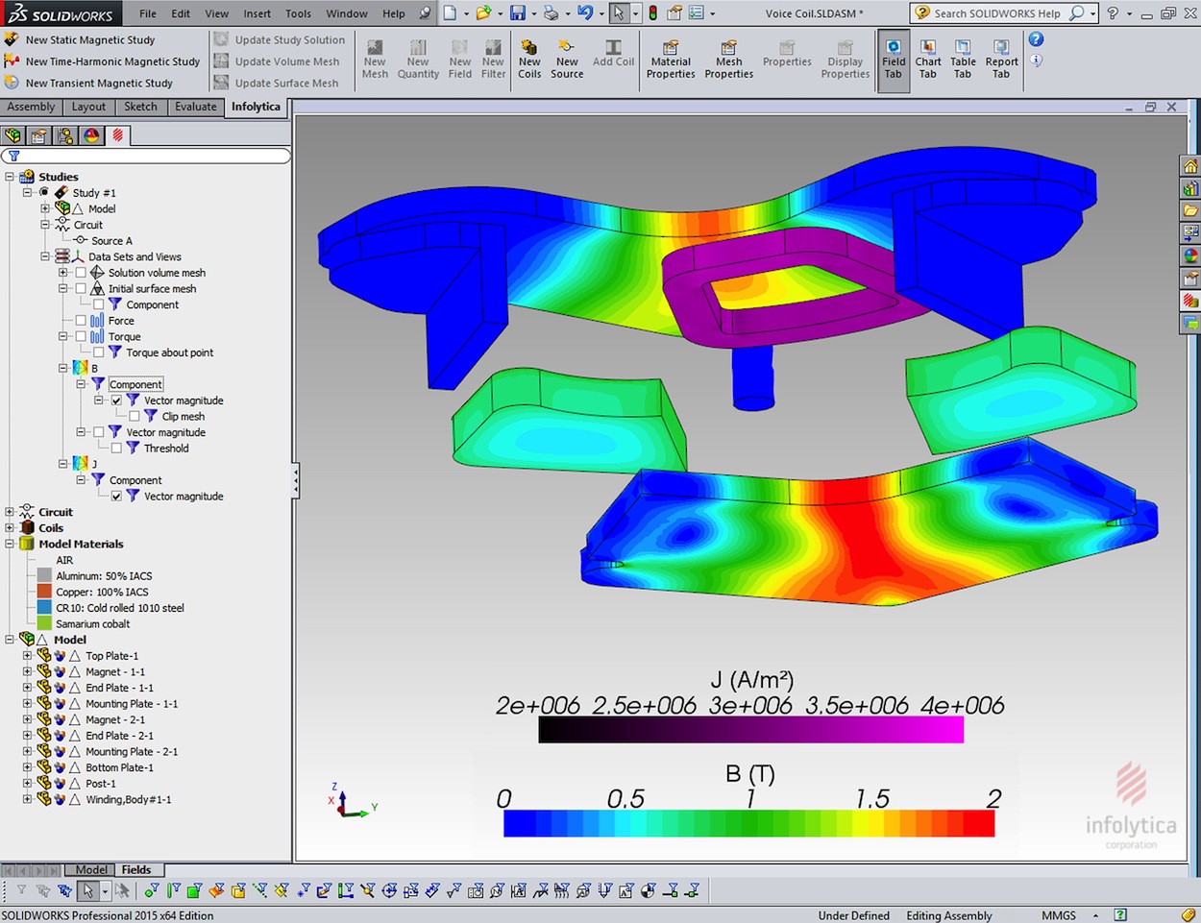Screen dimensions: 1201x923
Task: Open the Tools menu
Action: 298,13
